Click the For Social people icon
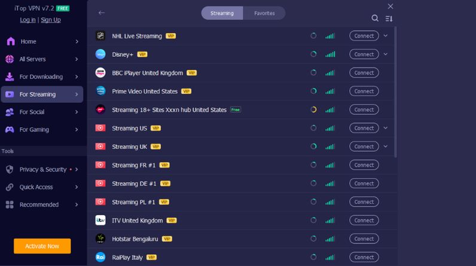The height and width of the screenshot is (266, 476). pos(10,112)
